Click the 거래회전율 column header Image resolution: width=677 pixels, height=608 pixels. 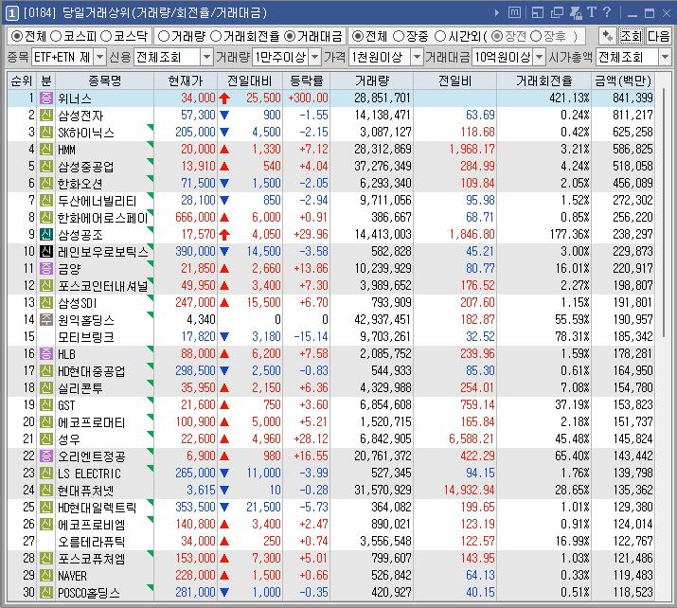pos(544,80)
